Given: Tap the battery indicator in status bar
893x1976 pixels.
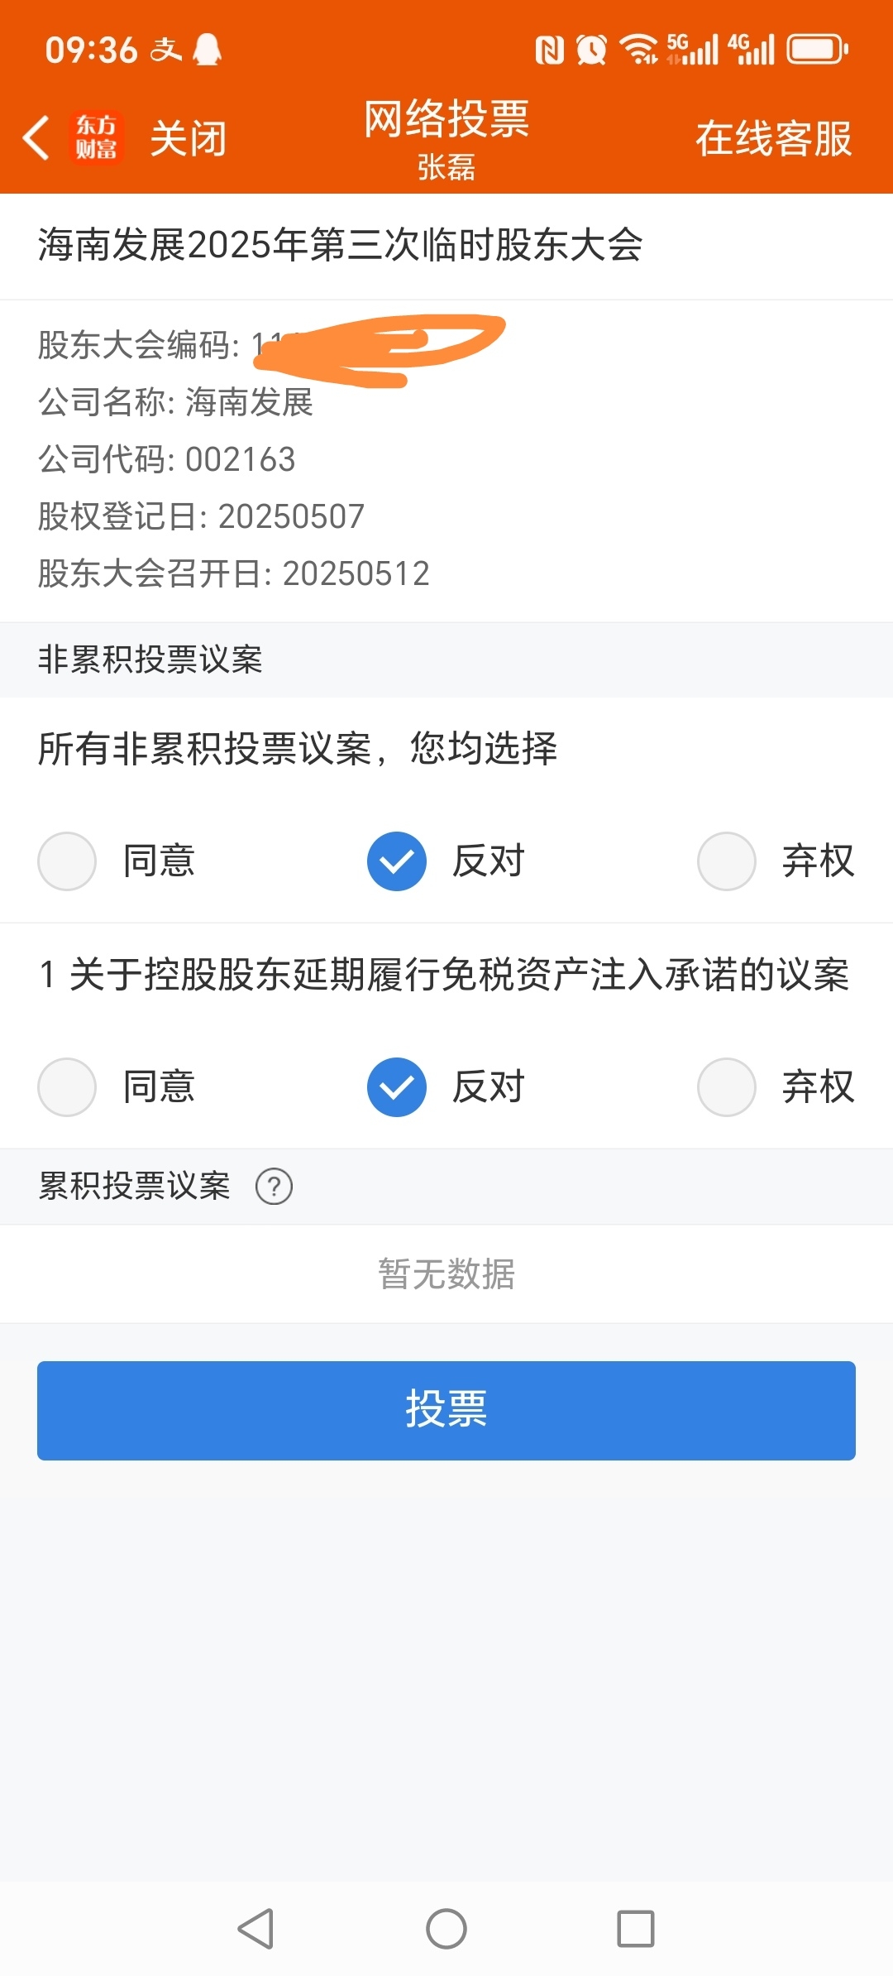Looking at the screenshot, I should 817,50.
